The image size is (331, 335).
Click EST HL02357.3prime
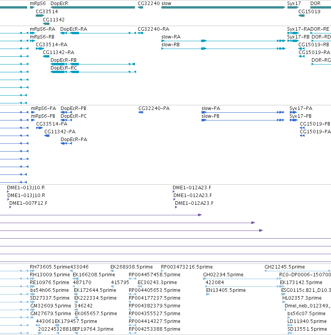tap(302, 298)
